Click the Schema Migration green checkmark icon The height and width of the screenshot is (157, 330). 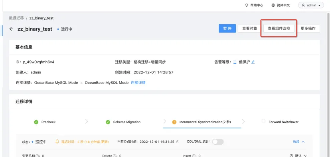[108, 122]
